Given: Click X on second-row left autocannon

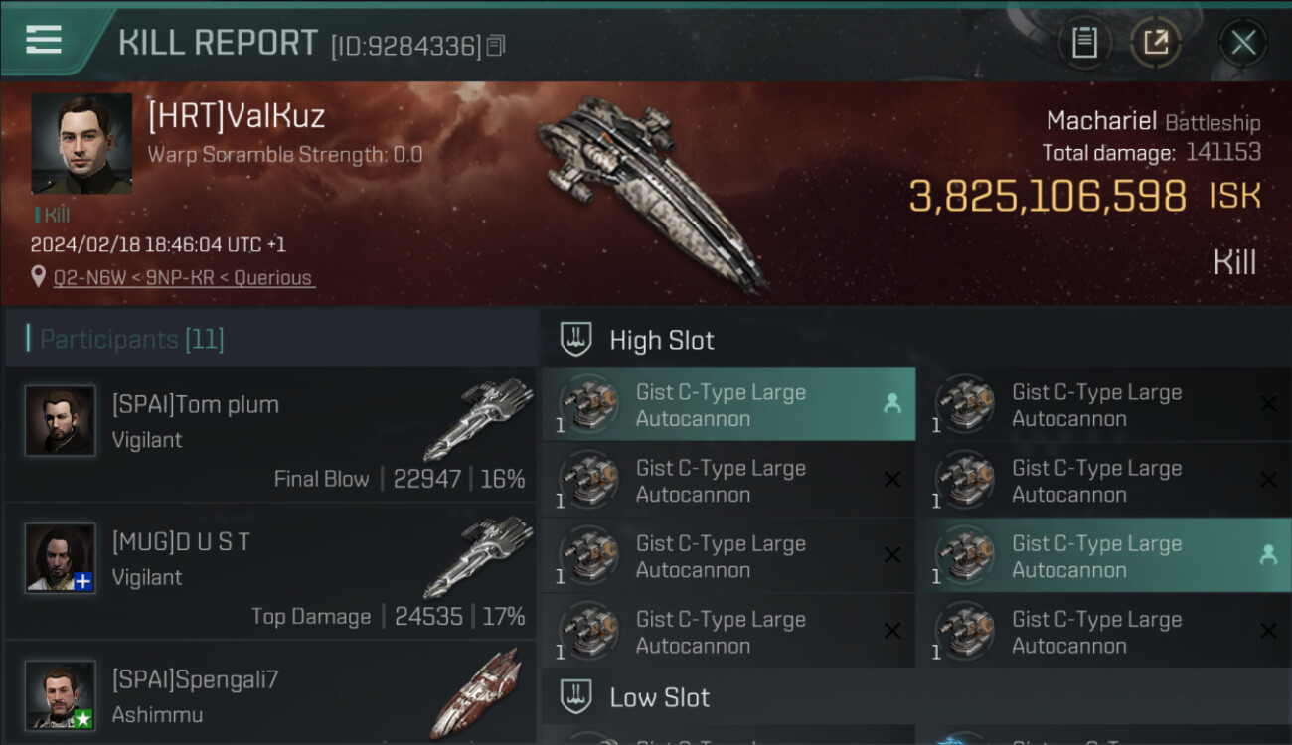Looking at the screenshot, I should click(892, 481).
